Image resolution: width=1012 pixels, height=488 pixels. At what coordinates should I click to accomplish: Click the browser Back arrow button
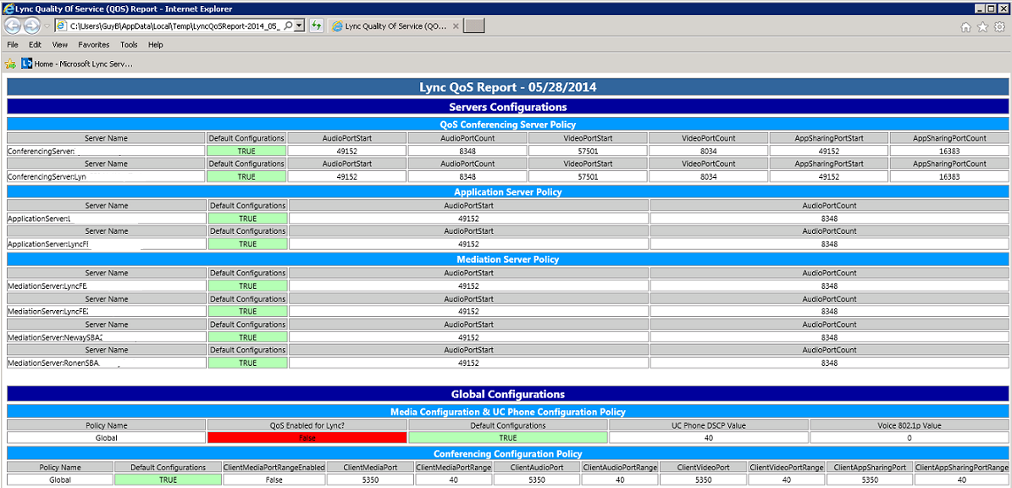[x=13, y=26]
